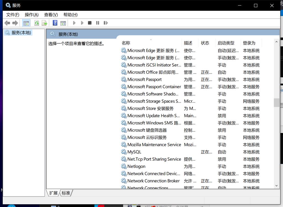The width and height of the screenshot is (283, 207).
Task: Click the Back arrow in toolbar
Action: 7,23
